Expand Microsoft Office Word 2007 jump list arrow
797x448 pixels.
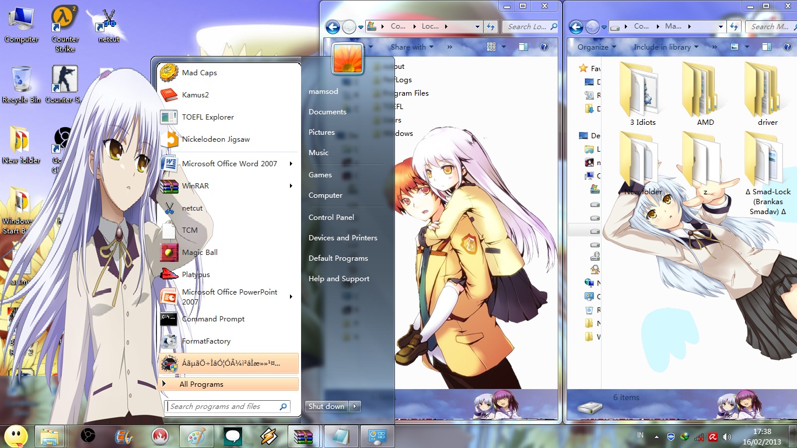(x=291, y=163)
